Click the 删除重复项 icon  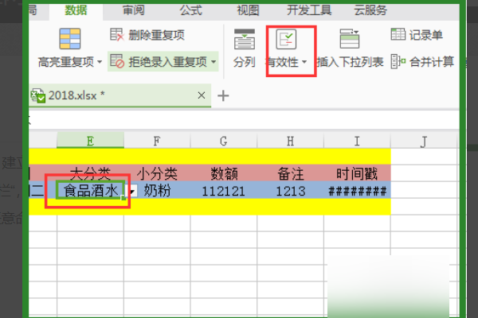[x=117, y=35]
